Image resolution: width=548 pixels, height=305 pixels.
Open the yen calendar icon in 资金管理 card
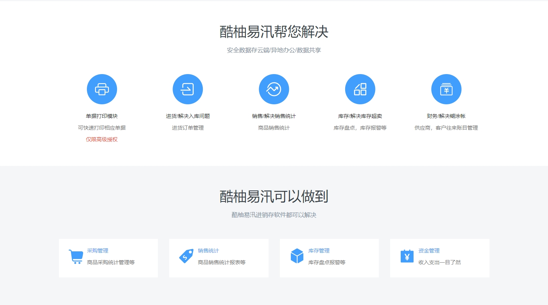(x=407, y=256)
